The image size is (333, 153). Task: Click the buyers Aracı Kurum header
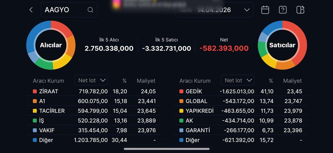48,81
